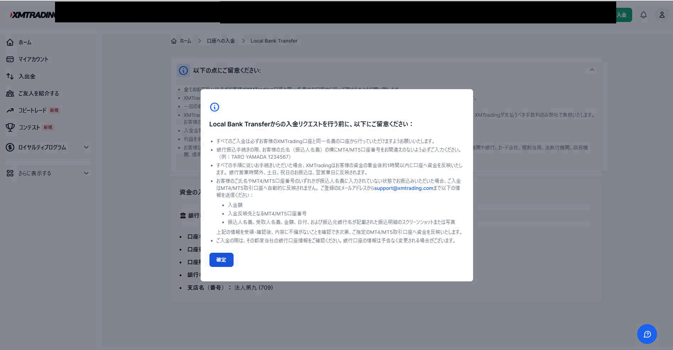Viewport: 673px width, 350px height.
Task: Click info icon beside 以下の点にご留意ください
Action: tap(183, 71)
